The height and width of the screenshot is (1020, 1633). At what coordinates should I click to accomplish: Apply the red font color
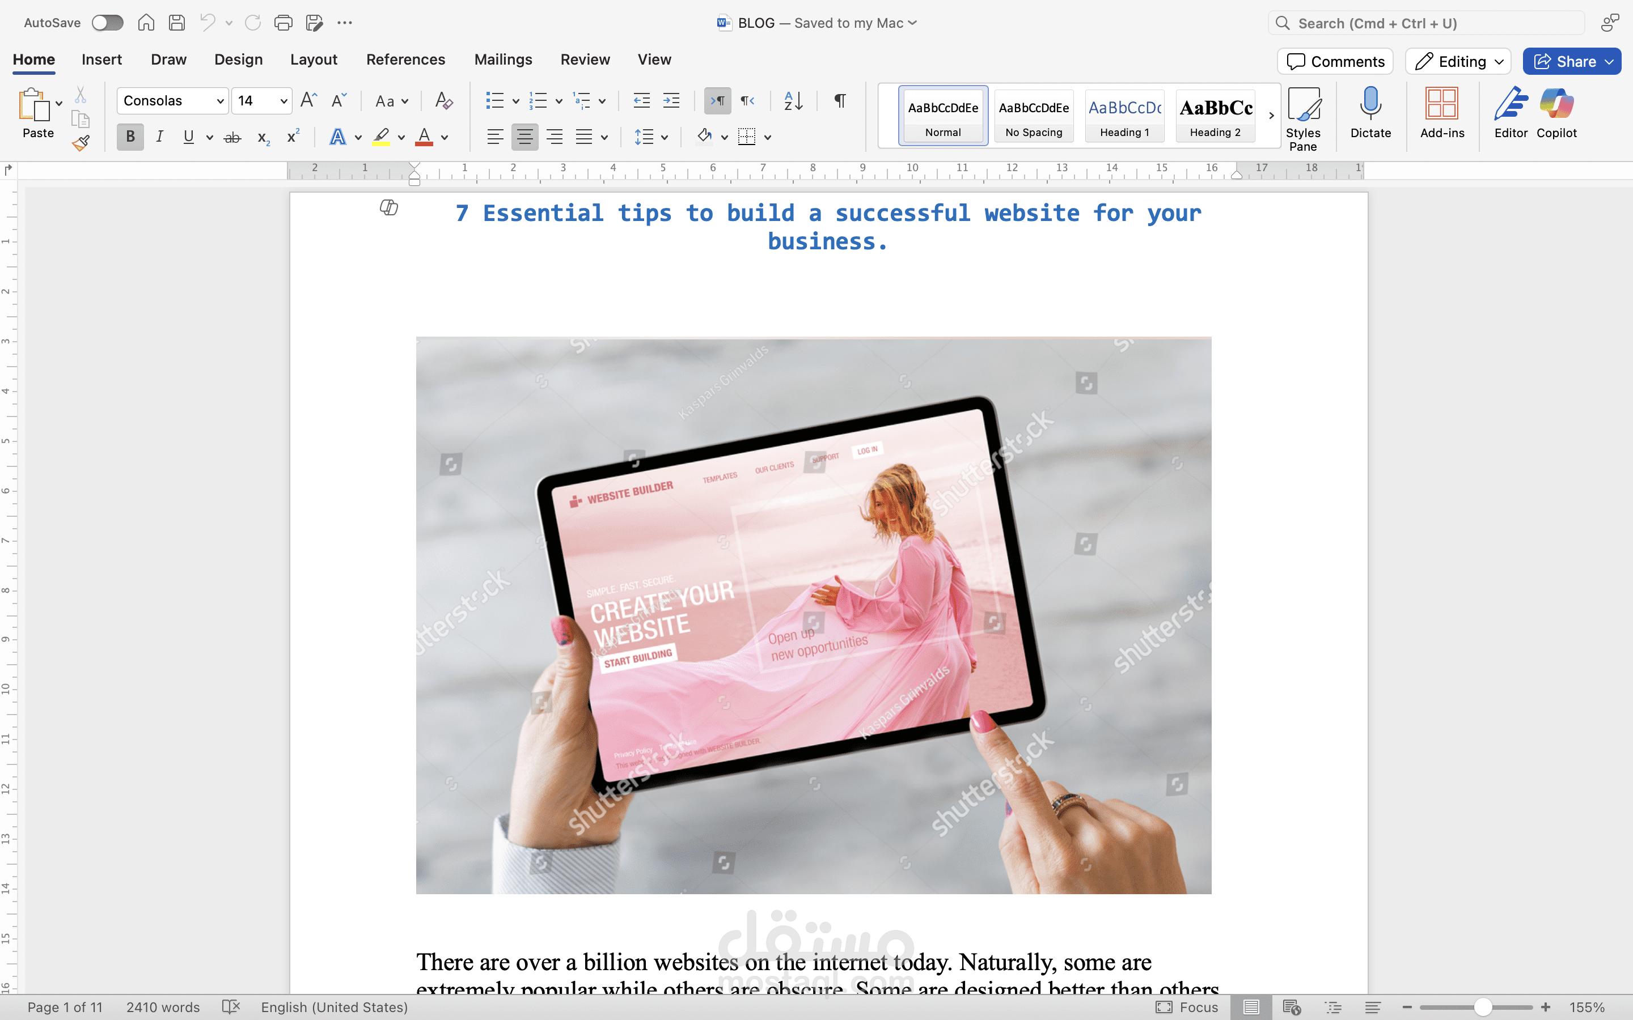(x=424, y=137)
